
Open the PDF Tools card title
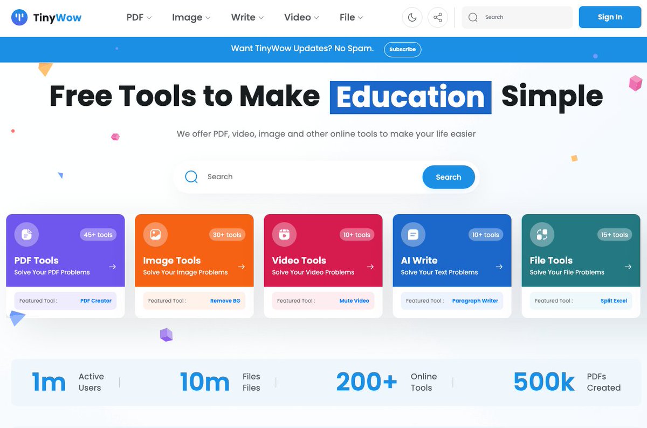[x=37, y=260]
